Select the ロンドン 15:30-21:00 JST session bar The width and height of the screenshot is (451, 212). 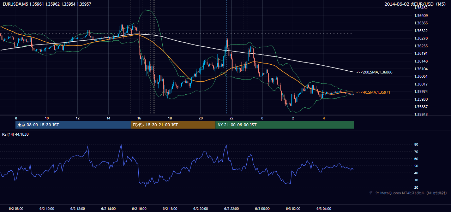173,125
